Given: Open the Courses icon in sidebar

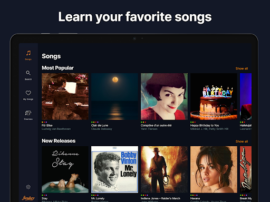Looking at the screenshot, I should (x=28, y=113).
